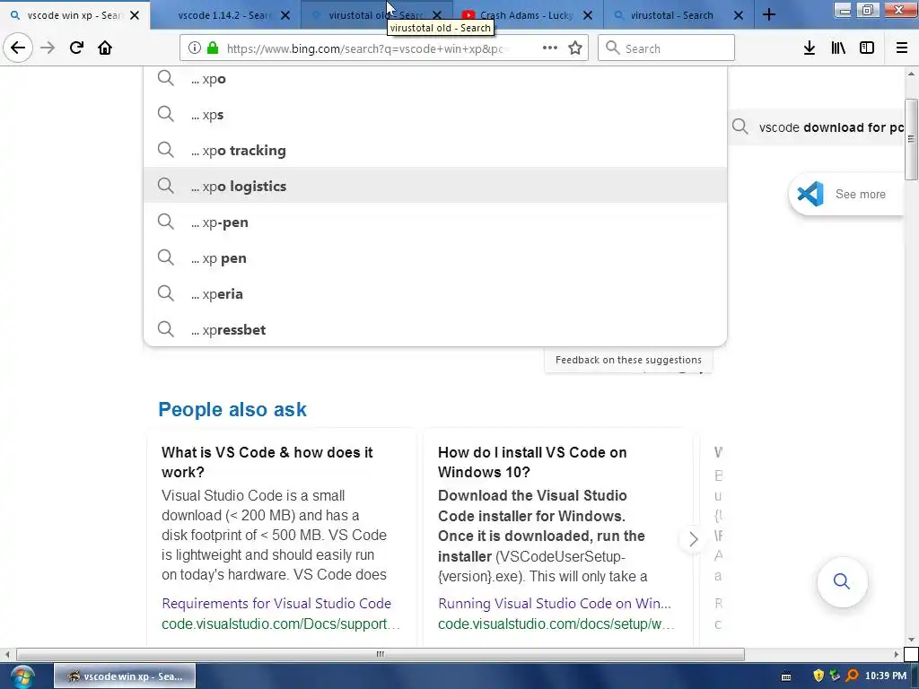The height and width of the screenshot is (689, 919).
Task: Close the Crash Adams YouTube tab
Action: click(588, 15)
